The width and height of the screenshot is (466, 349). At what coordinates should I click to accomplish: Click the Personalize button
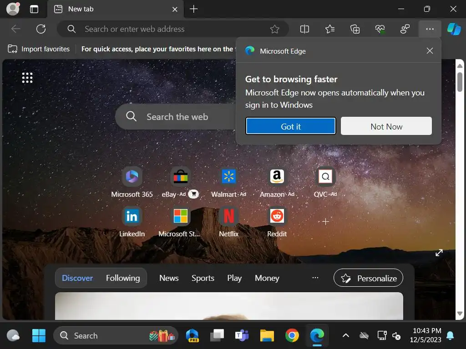pyautogui.click(x=368, y=278)
